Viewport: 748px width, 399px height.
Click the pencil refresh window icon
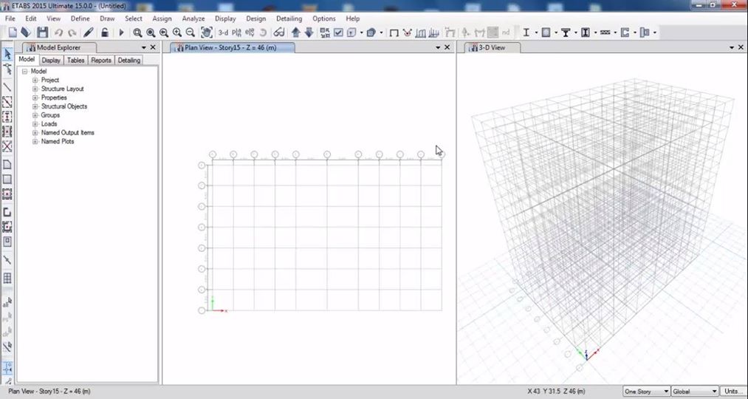pyautogui.click(x=89, y=33)
